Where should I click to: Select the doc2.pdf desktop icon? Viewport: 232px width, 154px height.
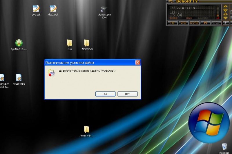(53, 10)
